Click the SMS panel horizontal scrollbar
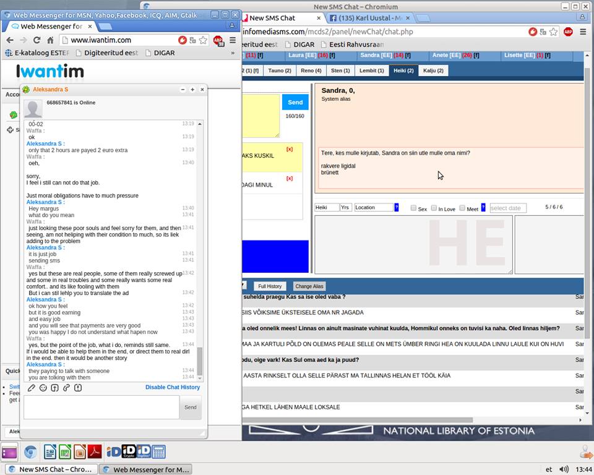The image size is (594, 475). tap(357, 420)
